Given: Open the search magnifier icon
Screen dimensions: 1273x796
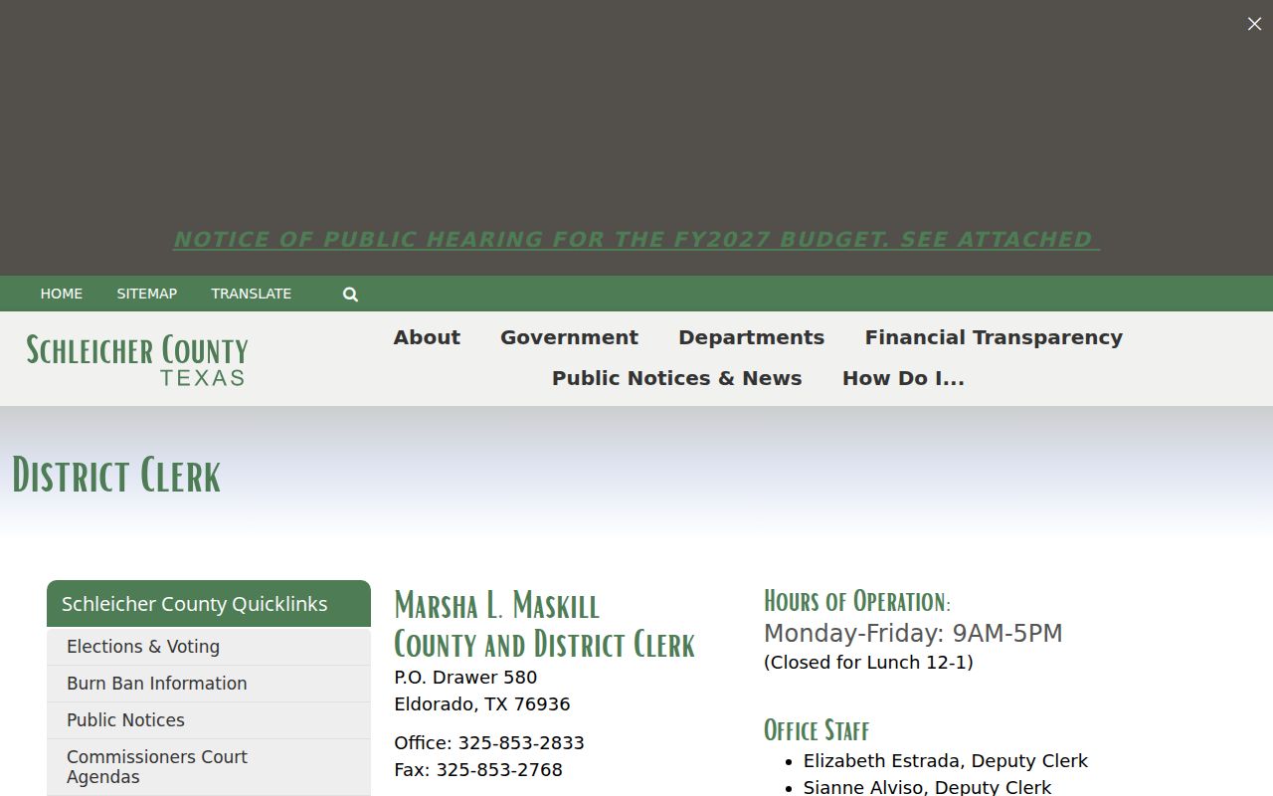Looking at the screenshot, I should tap(350, 295).
